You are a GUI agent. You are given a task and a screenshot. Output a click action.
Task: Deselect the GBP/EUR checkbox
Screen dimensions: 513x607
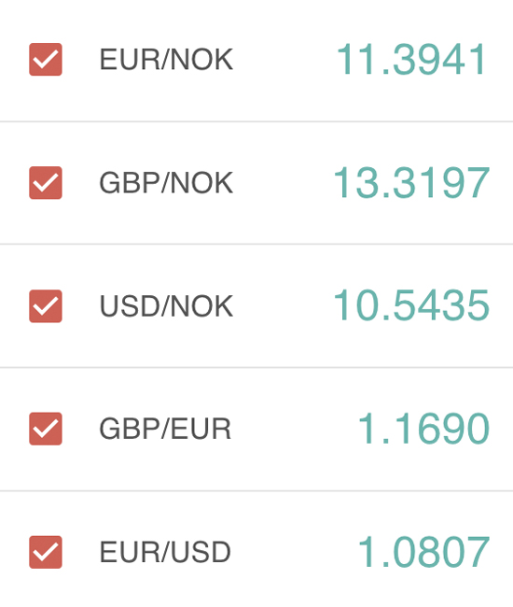point(46,429)
